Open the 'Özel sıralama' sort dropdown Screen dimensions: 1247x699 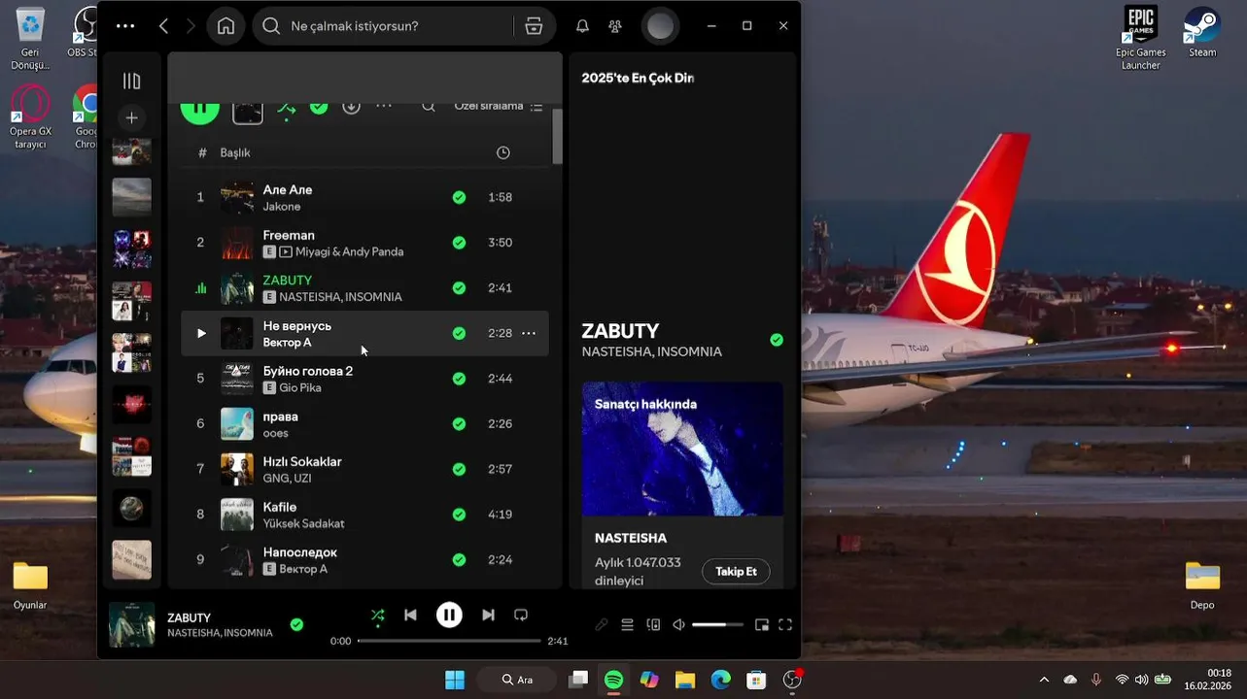(x=499, y=106)
